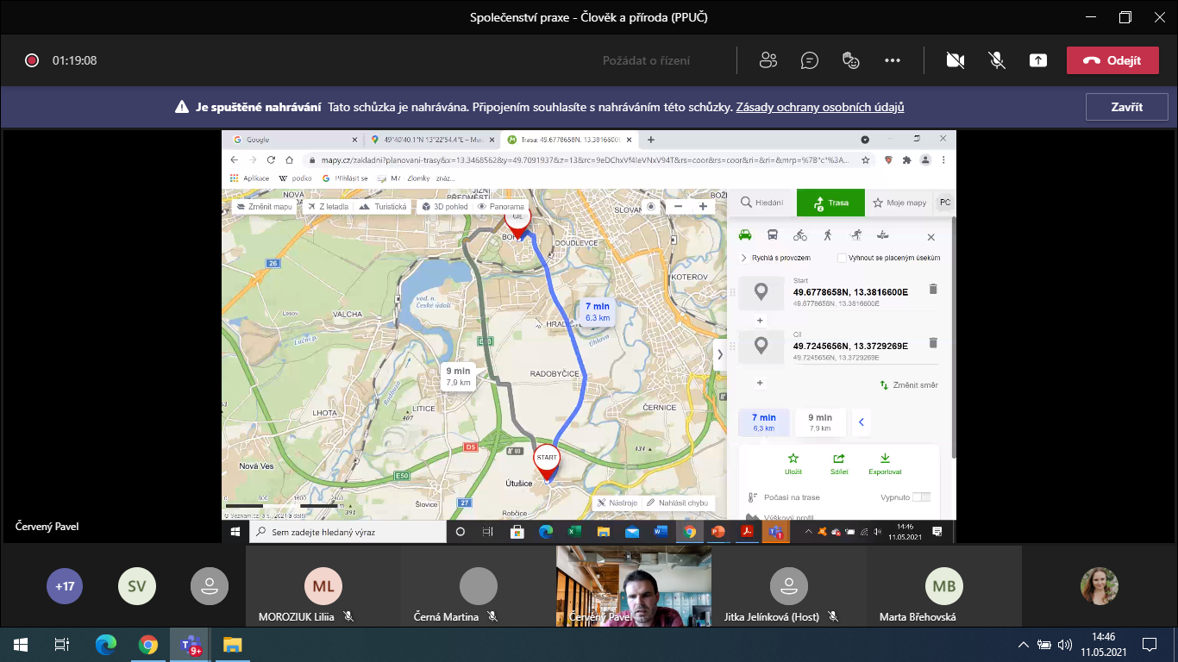
Task: Unmute the microphone in the meeting toolbar
Action: [997, 60]
